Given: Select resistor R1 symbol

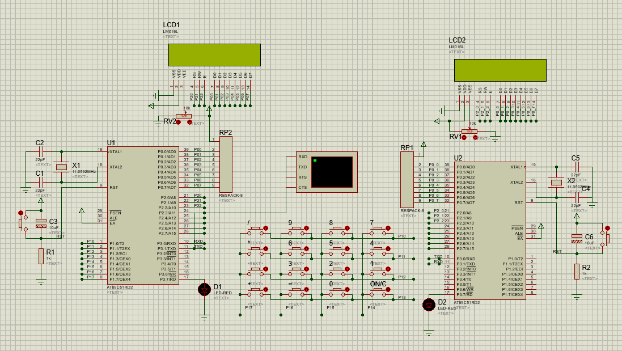Looking at the screenshot, I should point(41,256).
